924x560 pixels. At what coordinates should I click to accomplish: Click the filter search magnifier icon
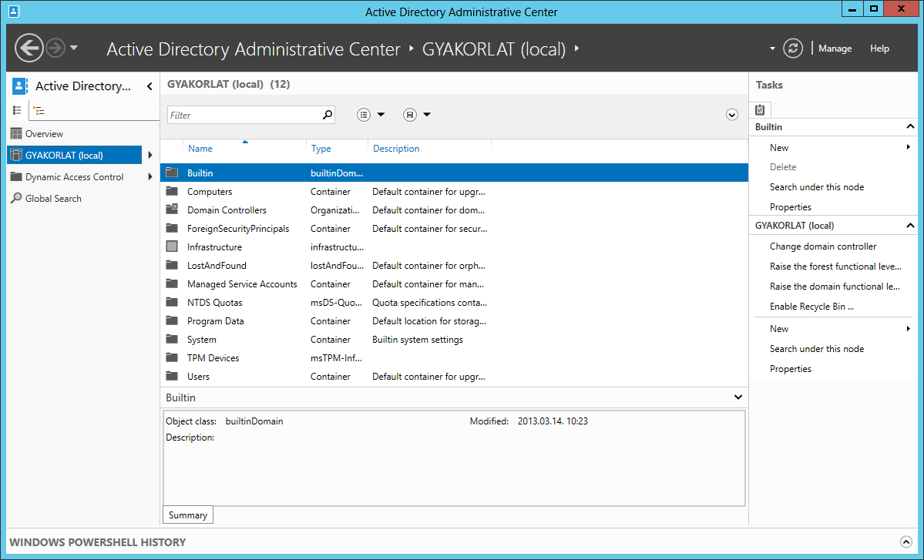coord(328,115)
